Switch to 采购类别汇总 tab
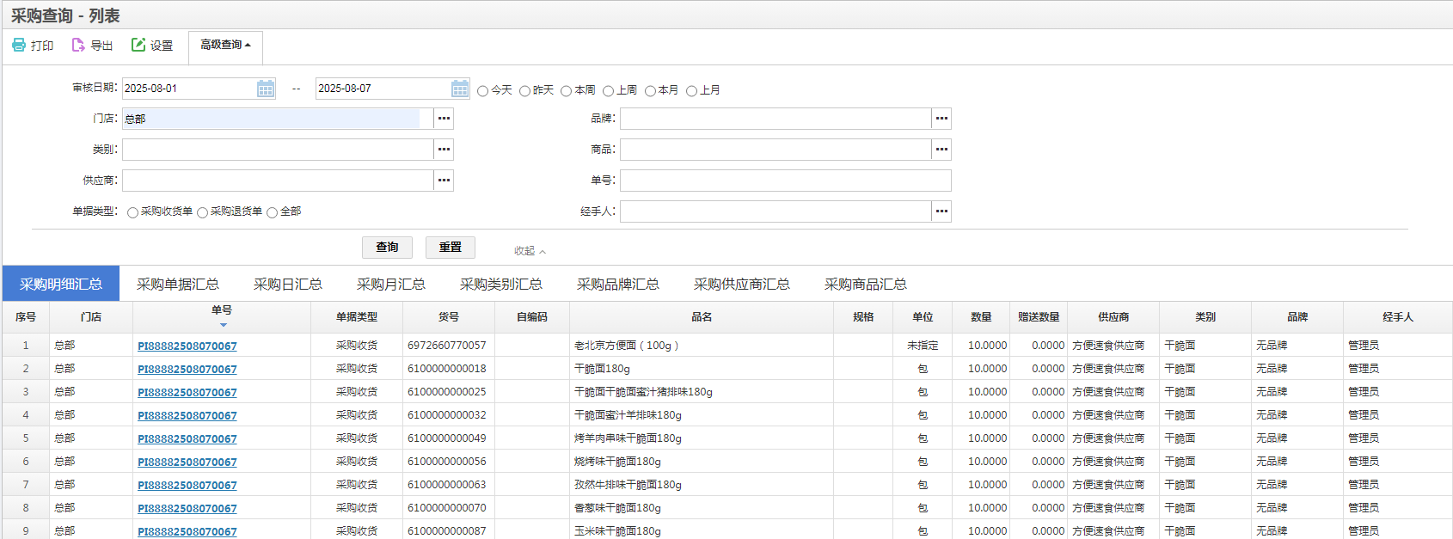The height and width of the screenshot is (539, 1453). pyautogui.click(x=501, y=284)
